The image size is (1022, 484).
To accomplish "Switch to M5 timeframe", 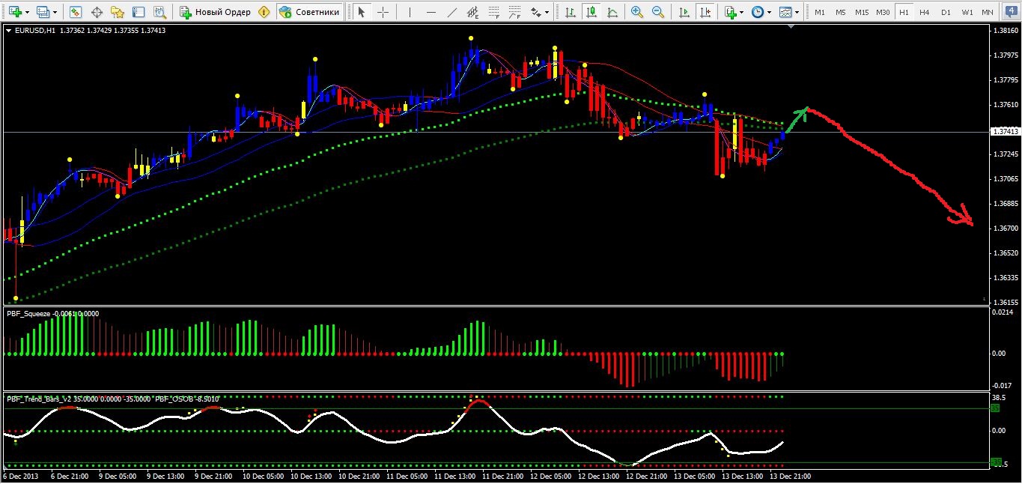I will (x=841, y=12).
